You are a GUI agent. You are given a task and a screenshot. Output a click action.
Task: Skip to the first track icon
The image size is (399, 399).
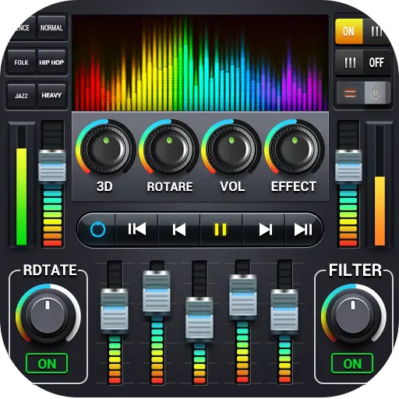[137, 229]
